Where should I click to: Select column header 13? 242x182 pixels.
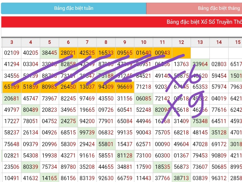point(200,42)
